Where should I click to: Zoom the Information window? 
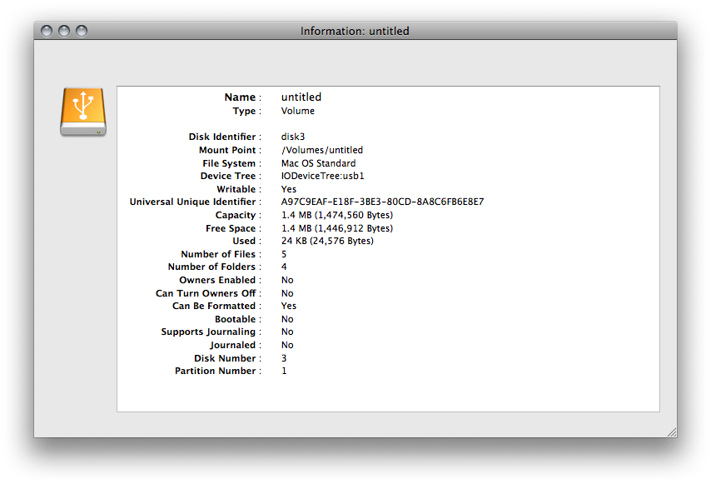(x=82, y=31)
